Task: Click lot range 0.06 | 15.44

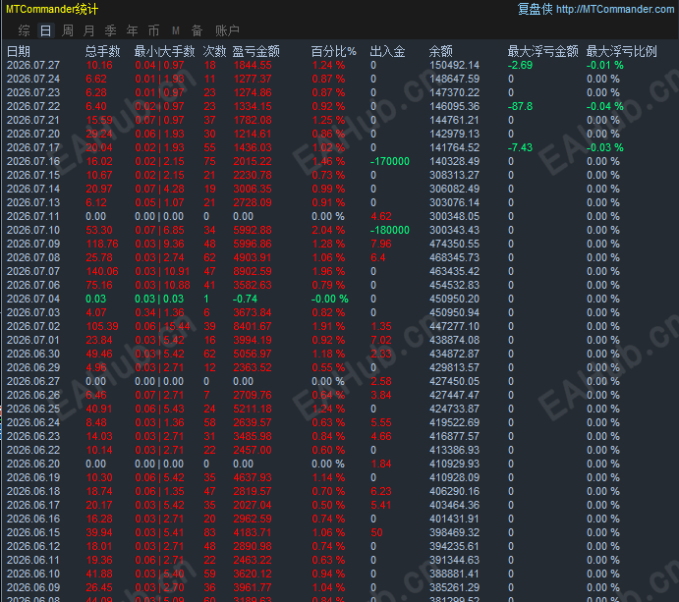Action: 162,326
